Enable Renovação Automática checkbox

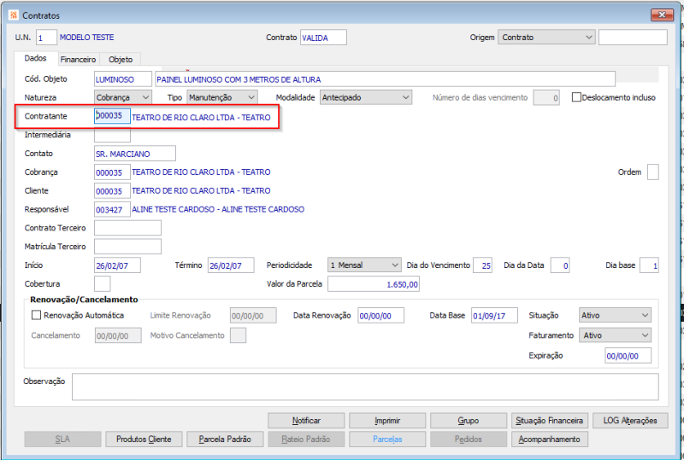(36, 315)
